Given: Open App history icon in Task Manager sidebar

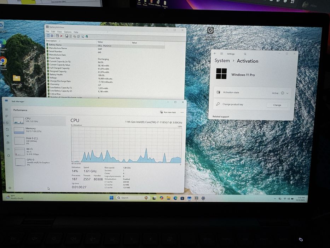Looking at the screenshot, I should (7, 129).
